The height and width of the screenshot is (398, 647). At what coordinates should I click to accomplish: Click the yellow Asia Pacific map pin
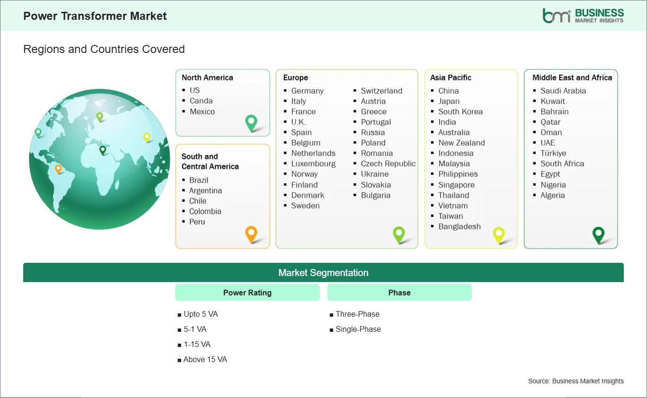(499, 234)
